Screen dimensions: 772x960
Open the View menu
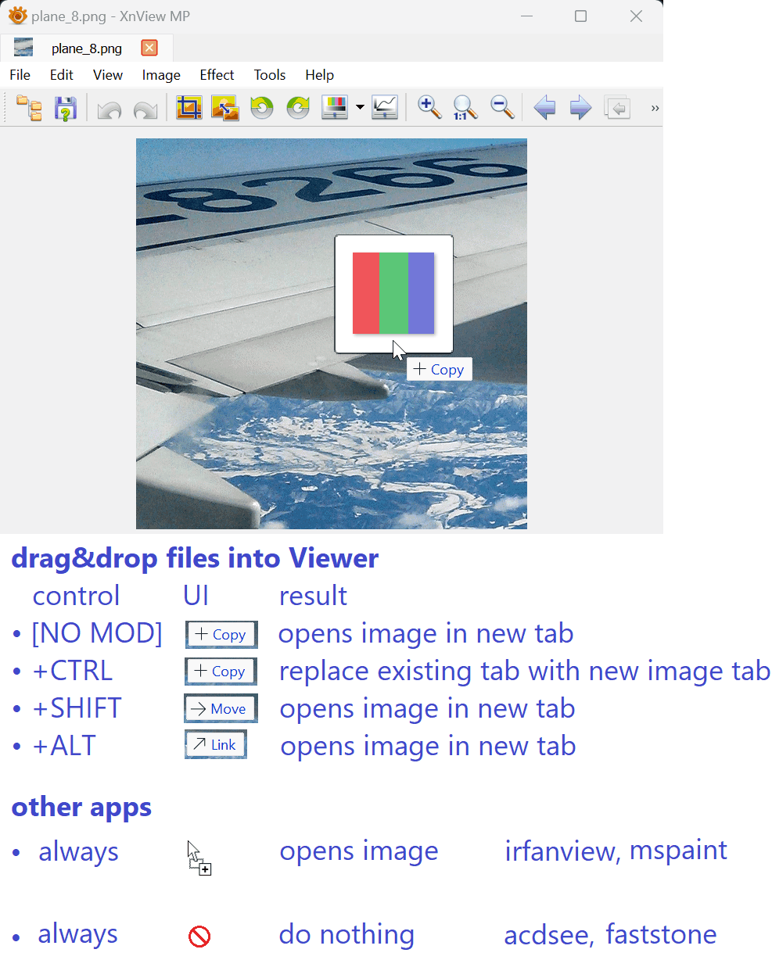(108, 75)
